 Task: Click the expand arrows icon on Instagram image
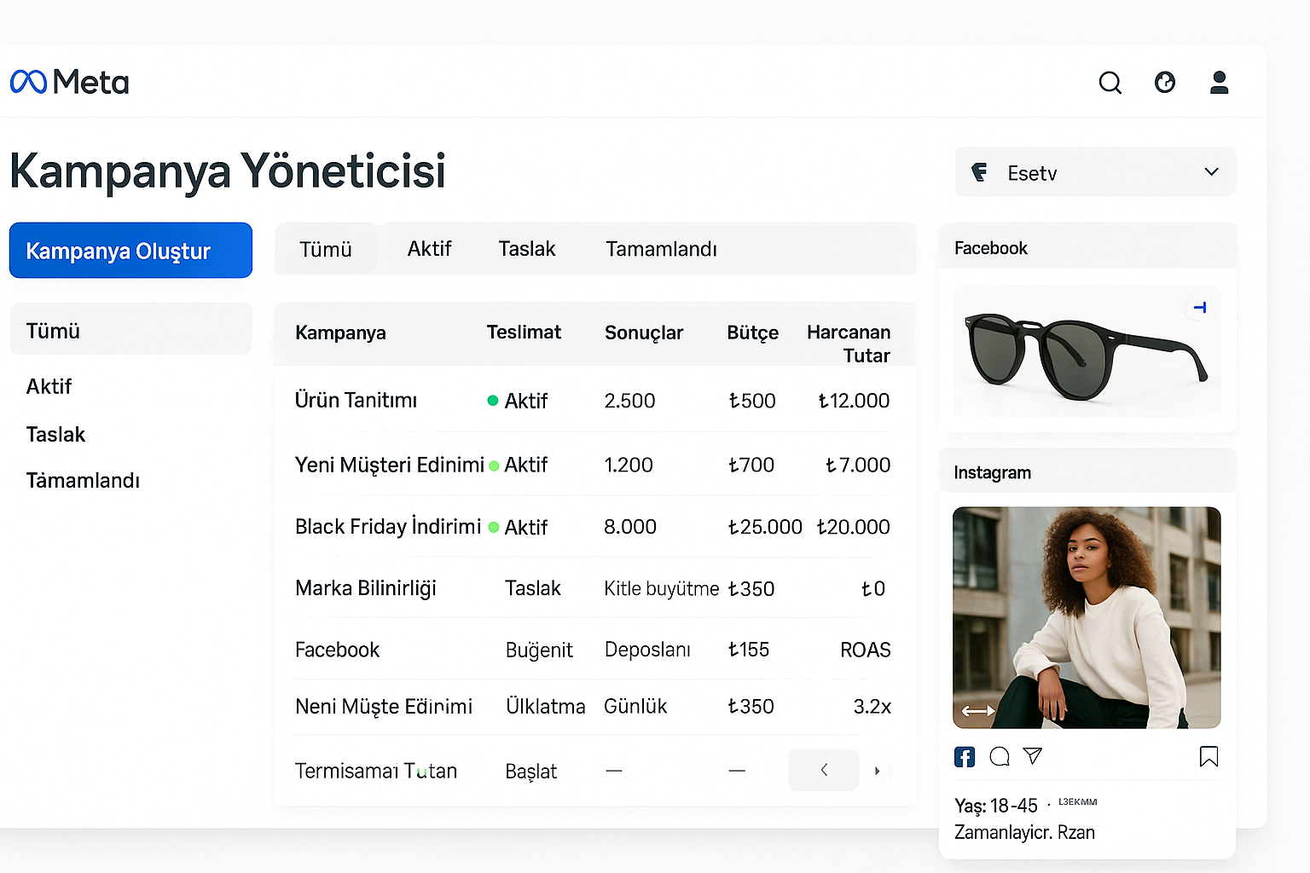coord(978,710)
